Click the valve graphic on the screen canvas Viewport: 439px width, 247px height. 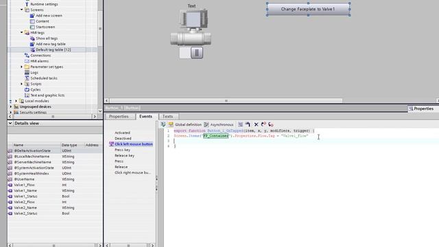(x=191, y=27)
